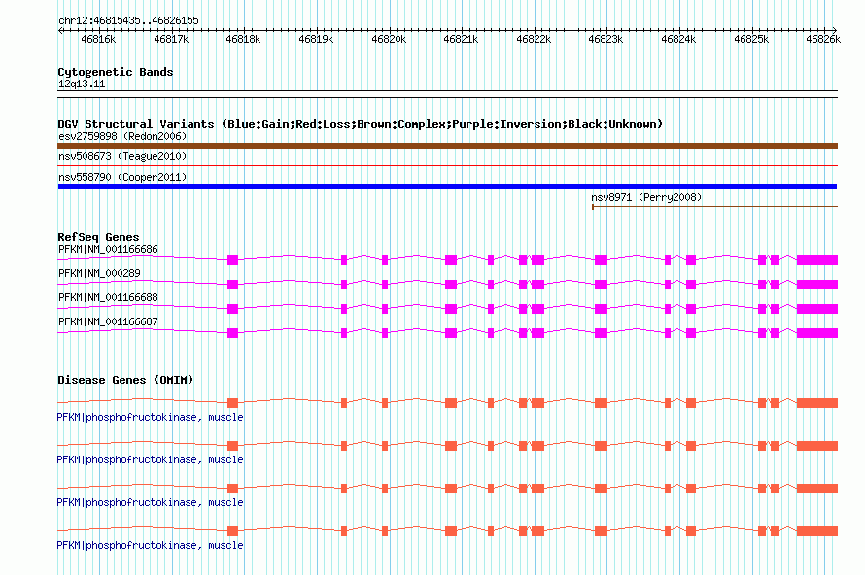Click the blue nsv558790 gain bar

447,186
